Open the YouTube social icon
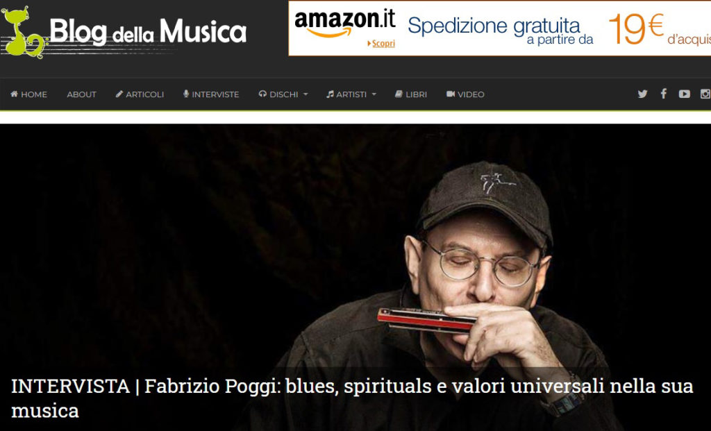The width and height of the screenshot is (711, 431). pyautogui.click(x=684, y=94)
